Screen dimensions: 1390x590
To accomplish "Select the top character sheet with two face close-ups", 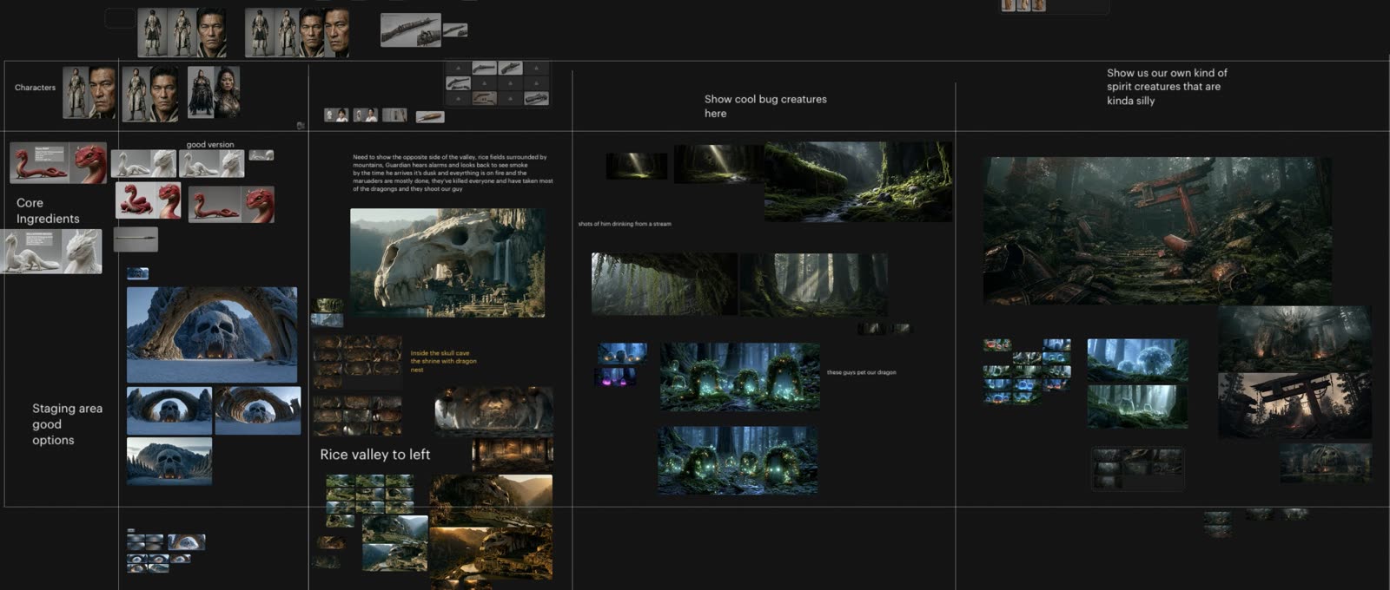I will coord(297,33).
